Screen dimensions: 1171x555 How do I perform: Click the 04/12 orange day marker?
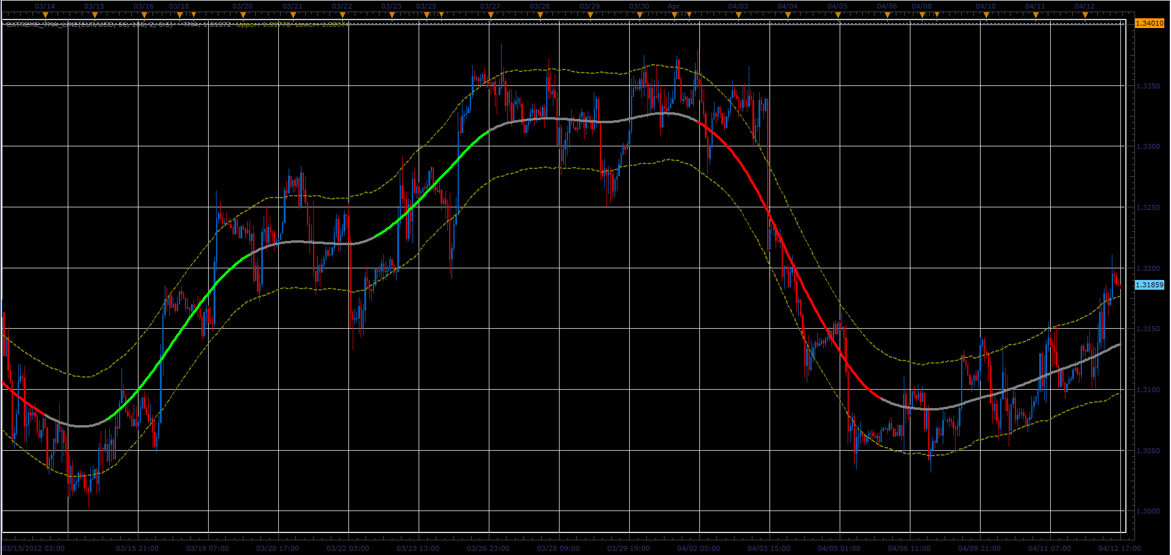pyautogui.click(x=1084, y=13)
